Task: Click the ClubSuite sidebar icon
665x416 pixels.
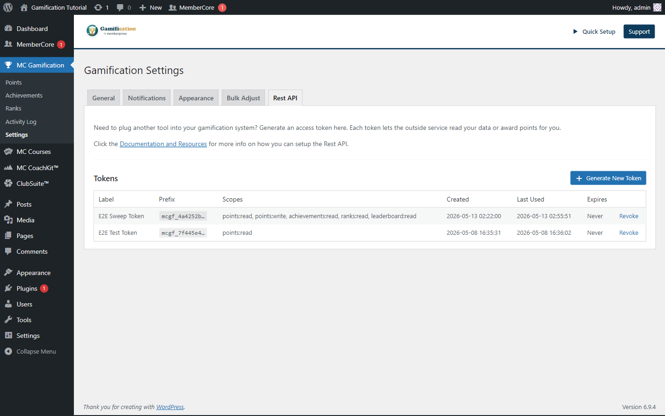Action: (x=8, y=183)
